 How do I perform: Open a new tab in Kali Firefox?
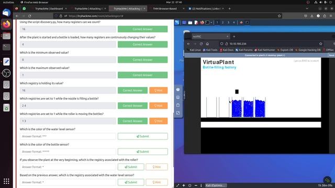click(234, 37)
